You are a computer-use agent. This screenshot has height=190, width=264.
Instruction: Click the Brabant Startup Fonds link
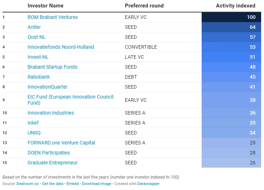(x=52, y=67)
